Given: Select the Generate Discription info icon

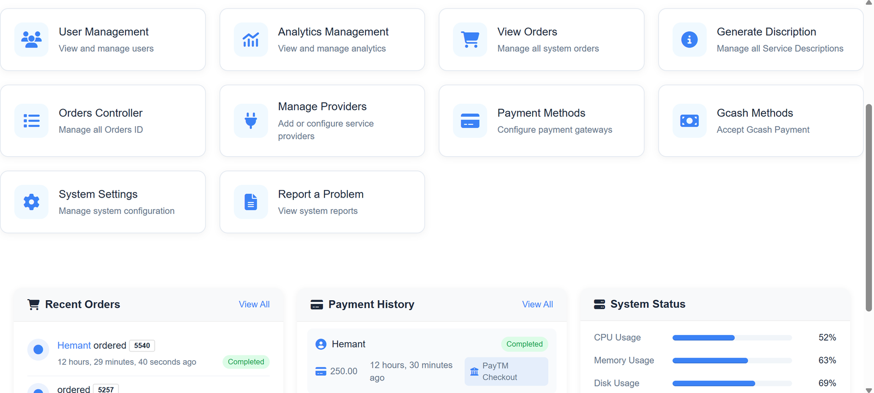Looking at the screenshot, I should click(x=689, y=39).
